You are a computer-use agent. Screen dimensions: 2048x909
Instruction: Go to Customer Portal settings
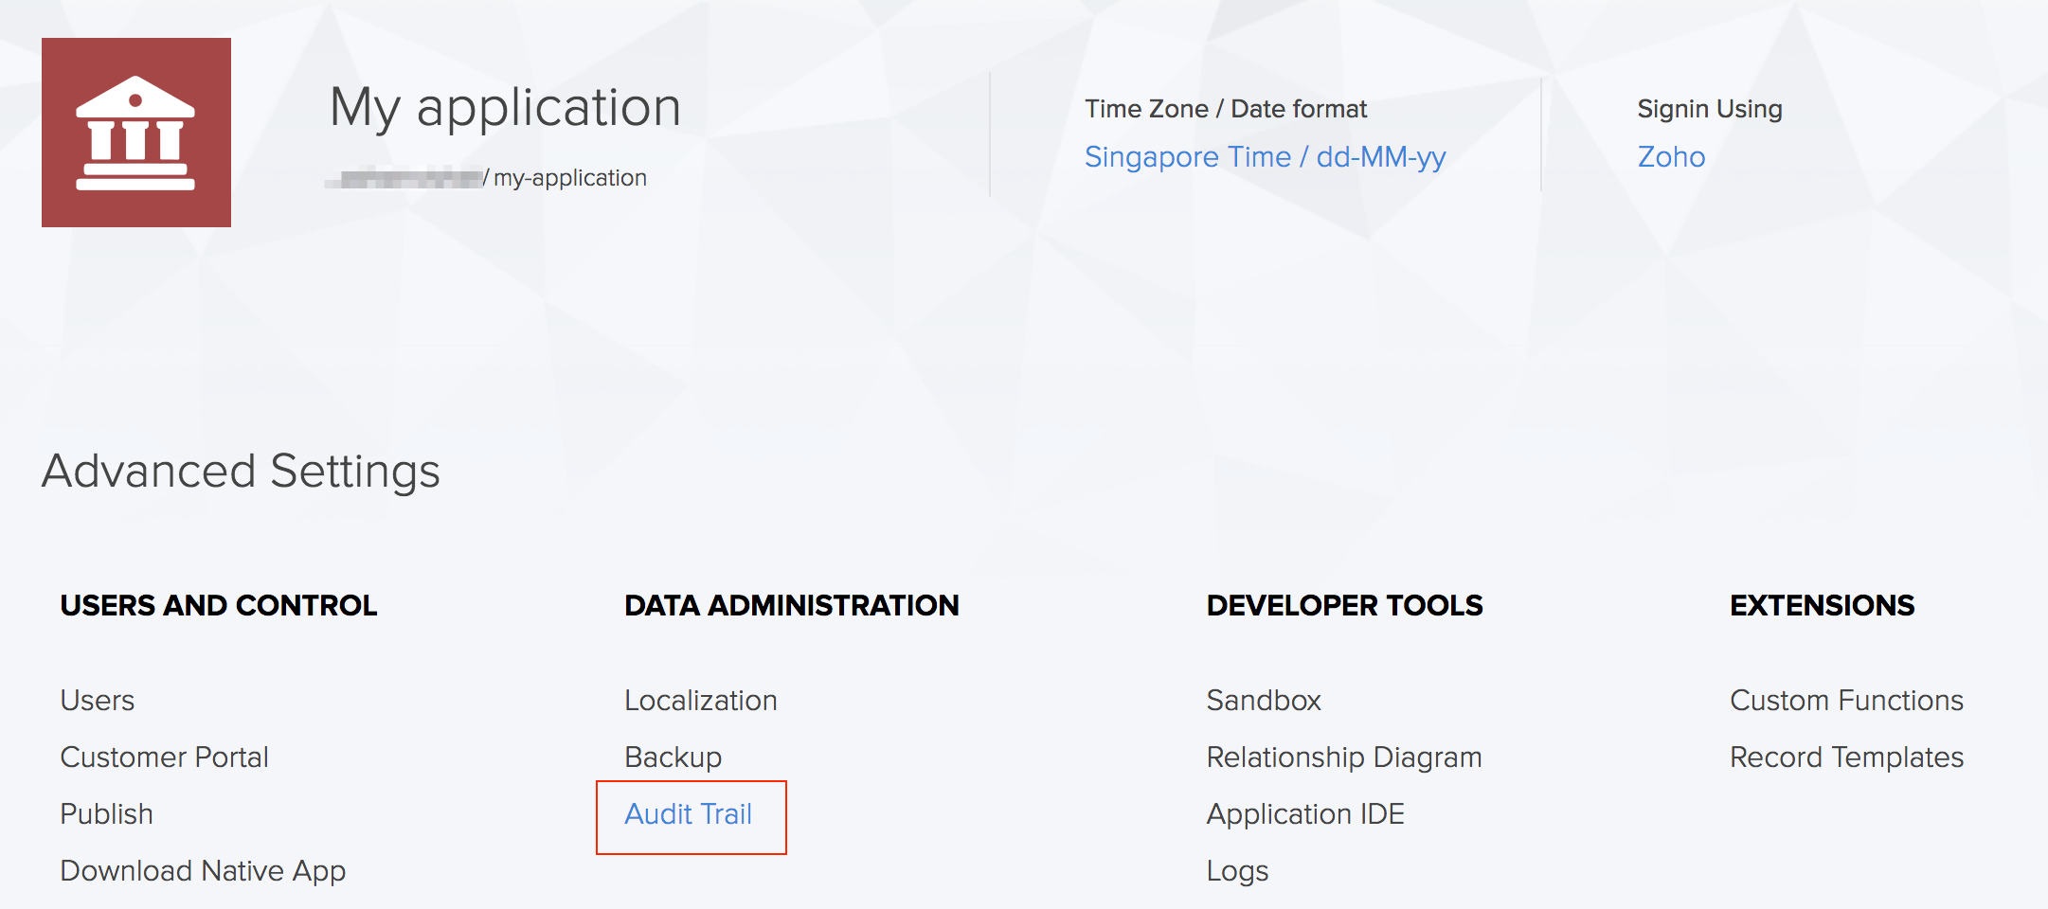coord(164,757)
